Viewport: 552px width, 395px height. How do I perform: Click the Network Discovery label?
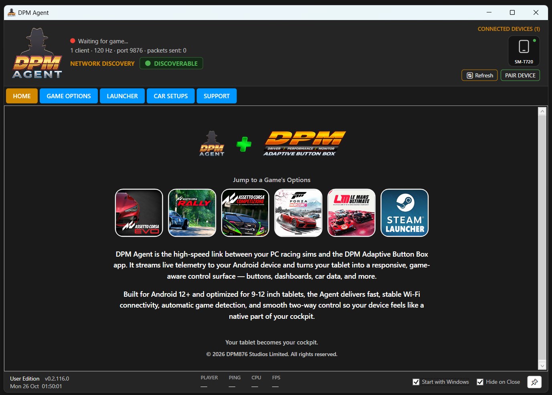point(102,63)
